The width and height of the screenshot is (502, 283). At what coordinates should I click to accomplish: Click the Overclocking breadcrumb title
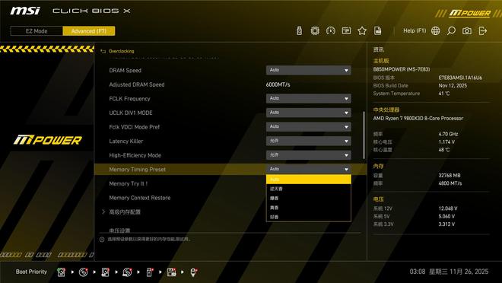coord(122,51)
